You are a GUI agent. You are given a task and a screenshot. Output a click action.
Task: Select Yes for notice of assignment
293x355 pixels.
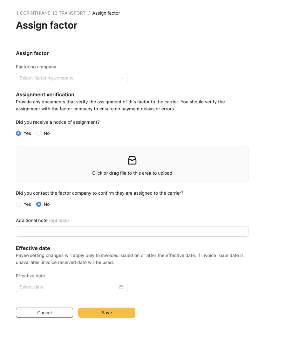tap(18, 133)
